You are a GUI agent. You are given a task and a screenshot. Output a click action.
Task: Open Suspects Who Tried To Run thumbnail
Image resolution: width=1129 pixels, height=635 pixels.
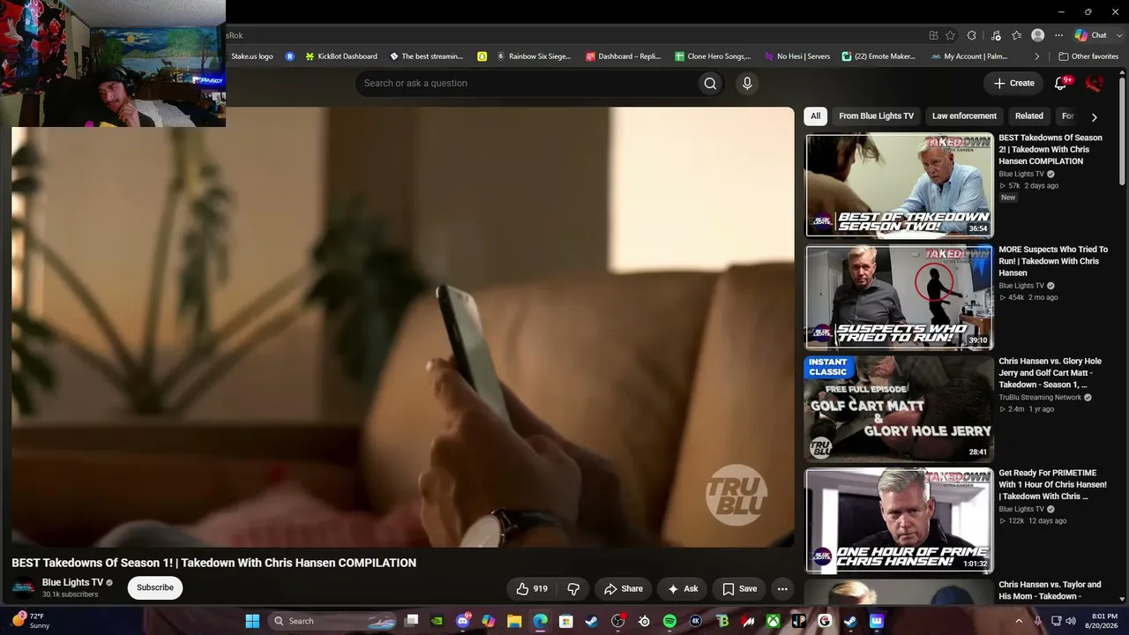(x=899, y=297)
